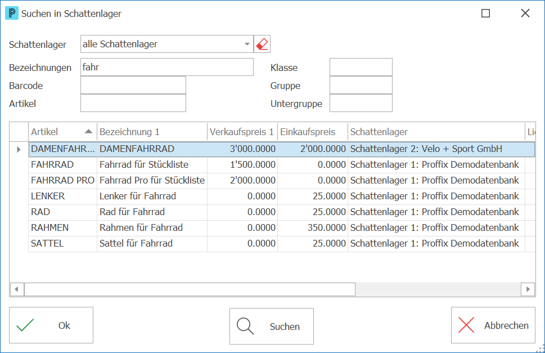This screenshot has width=545, height=353.
Task: Click the horizontal scrollbar thumb
Action: click(190, 289)
